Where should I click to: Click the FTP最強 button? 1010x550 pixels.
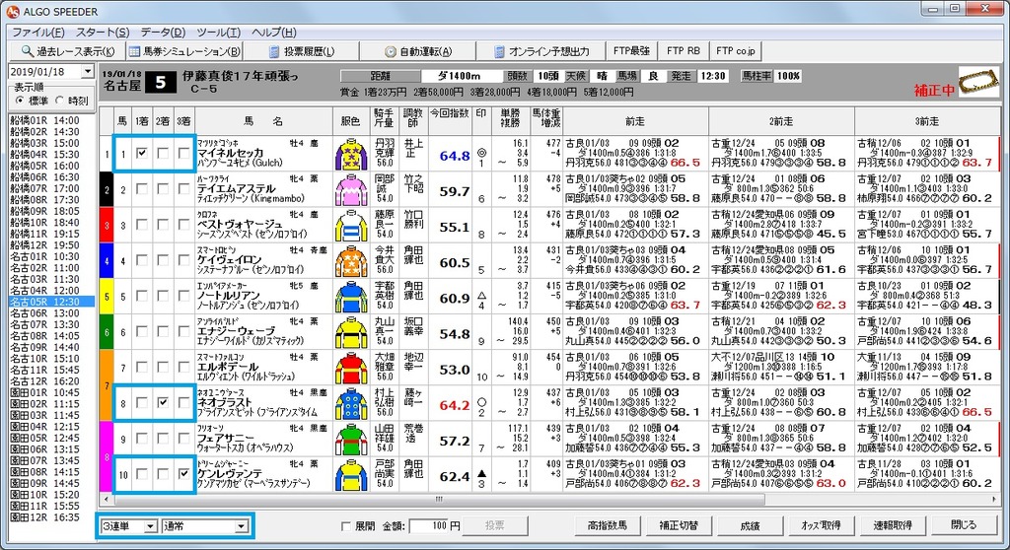631,51
